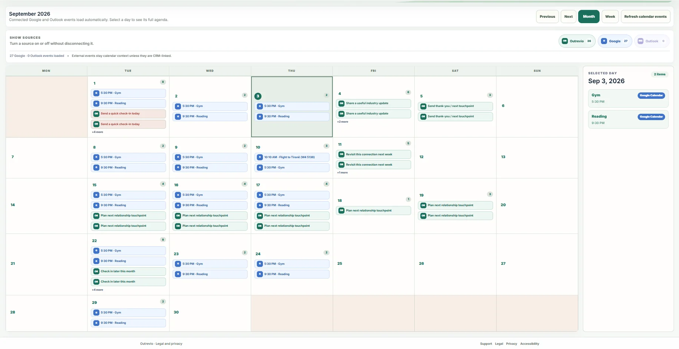
Task: Click Outrevio icon on first Sep 4 industry update
Action: (341, 103)
